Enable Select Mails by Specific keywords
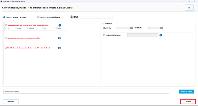 [6, 48]
